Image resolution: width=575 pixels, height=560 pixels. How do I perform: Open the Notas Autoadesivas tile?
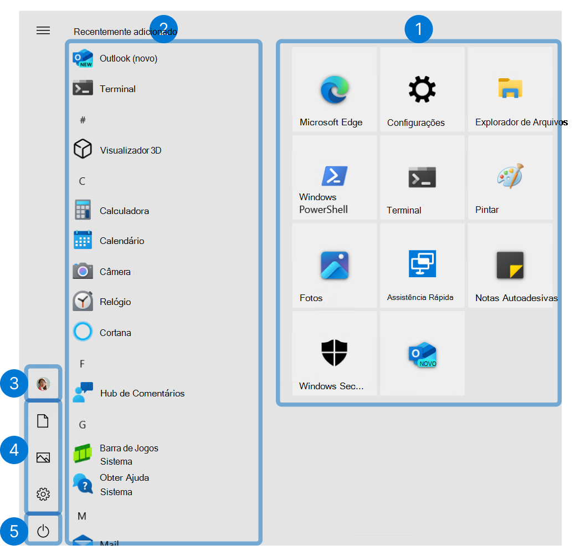[x=510, y=266]
